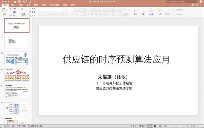Click the Text Box (文本框) icon

(150, 10)
